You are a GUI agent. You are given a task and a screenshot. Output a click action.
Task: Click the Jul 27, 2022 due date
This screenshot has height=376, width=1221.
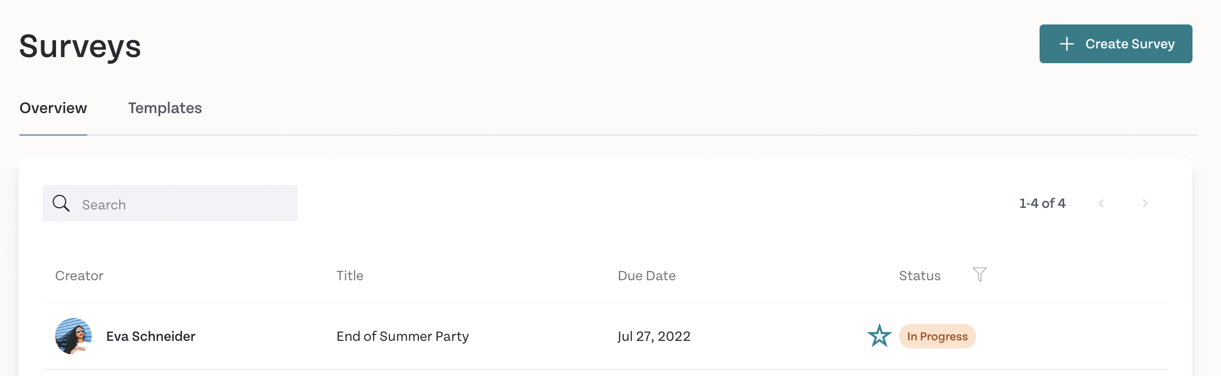(x=654, y=336)
